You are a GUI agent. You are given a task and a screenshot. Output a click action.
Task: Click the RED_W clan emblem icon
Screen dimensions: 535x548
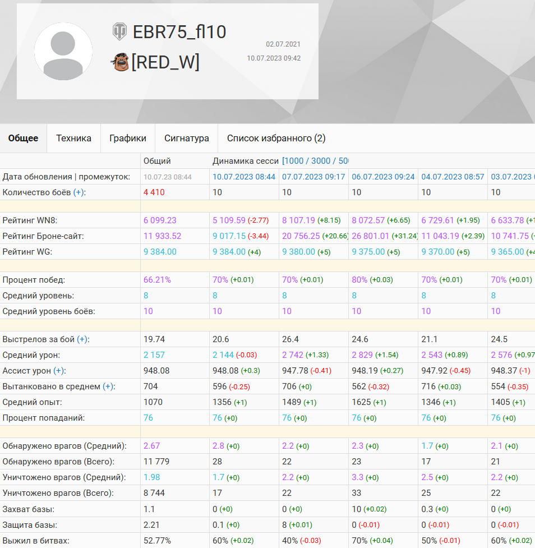pos(120,62)
